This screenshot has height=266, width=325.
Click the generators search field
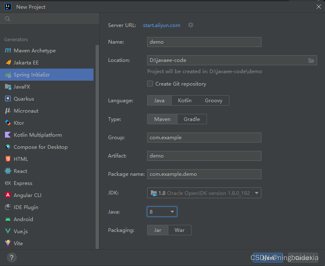50,19
